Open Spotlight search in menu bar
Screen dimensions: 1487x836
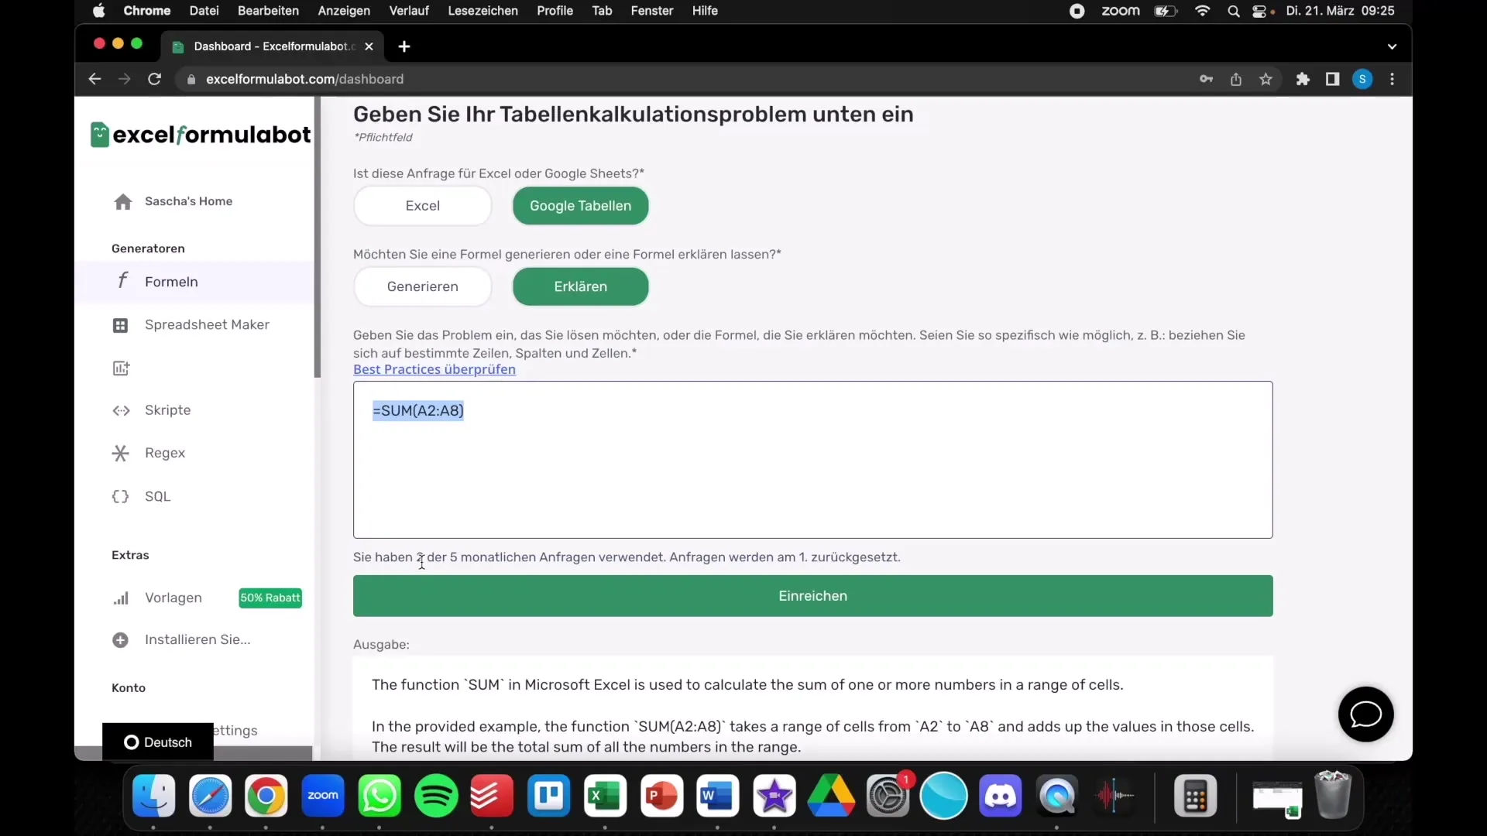(1233, 11)
